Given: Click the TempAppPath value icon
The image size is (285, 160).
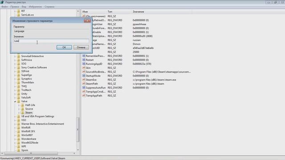Looking at the screenshot, I should tap(84, 96).
